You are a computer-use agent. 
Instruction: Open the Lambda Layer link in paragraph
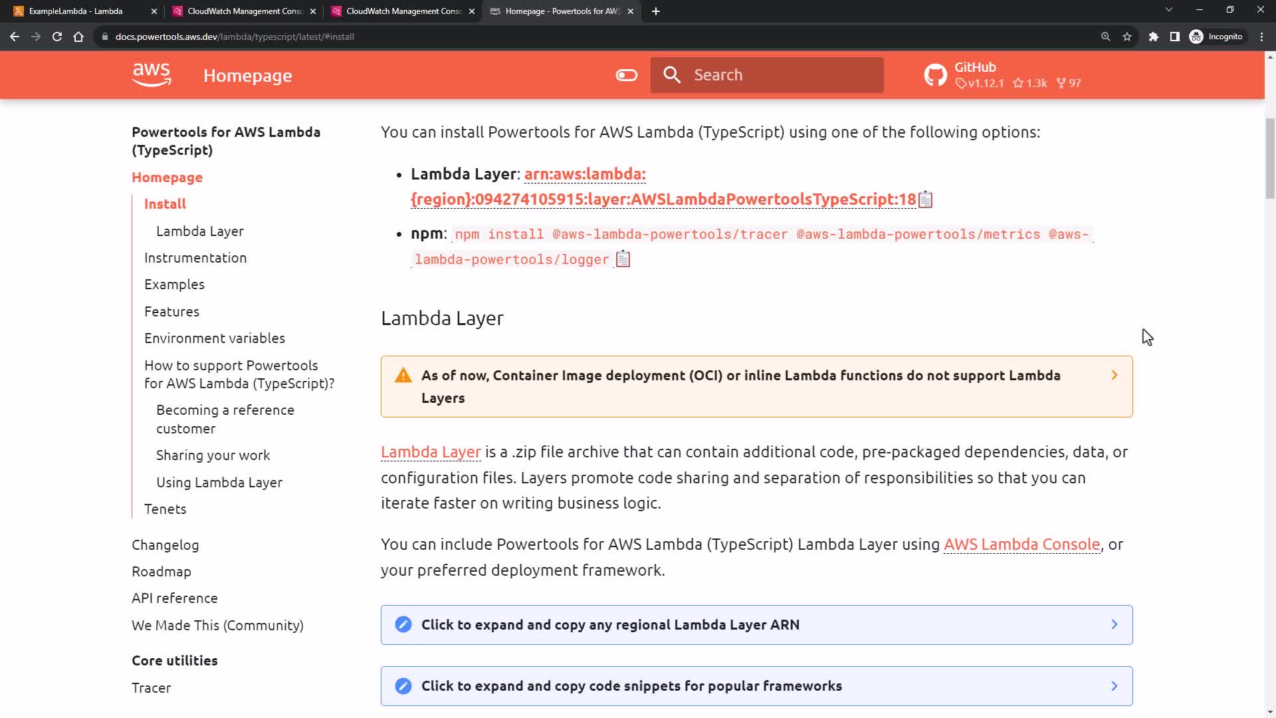[x=431, y=452]
